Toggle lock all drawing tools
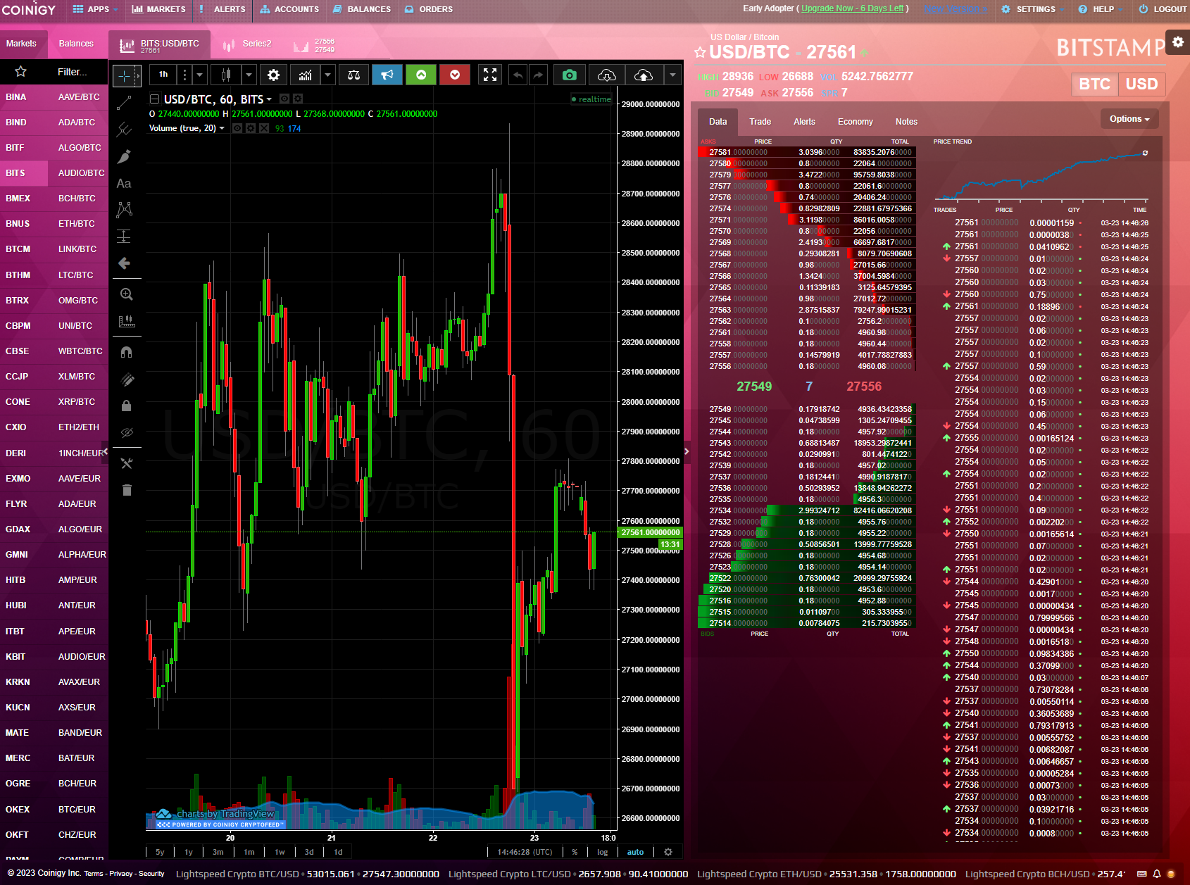Screen dimensions: 1190x885 (x=127, y=406)
